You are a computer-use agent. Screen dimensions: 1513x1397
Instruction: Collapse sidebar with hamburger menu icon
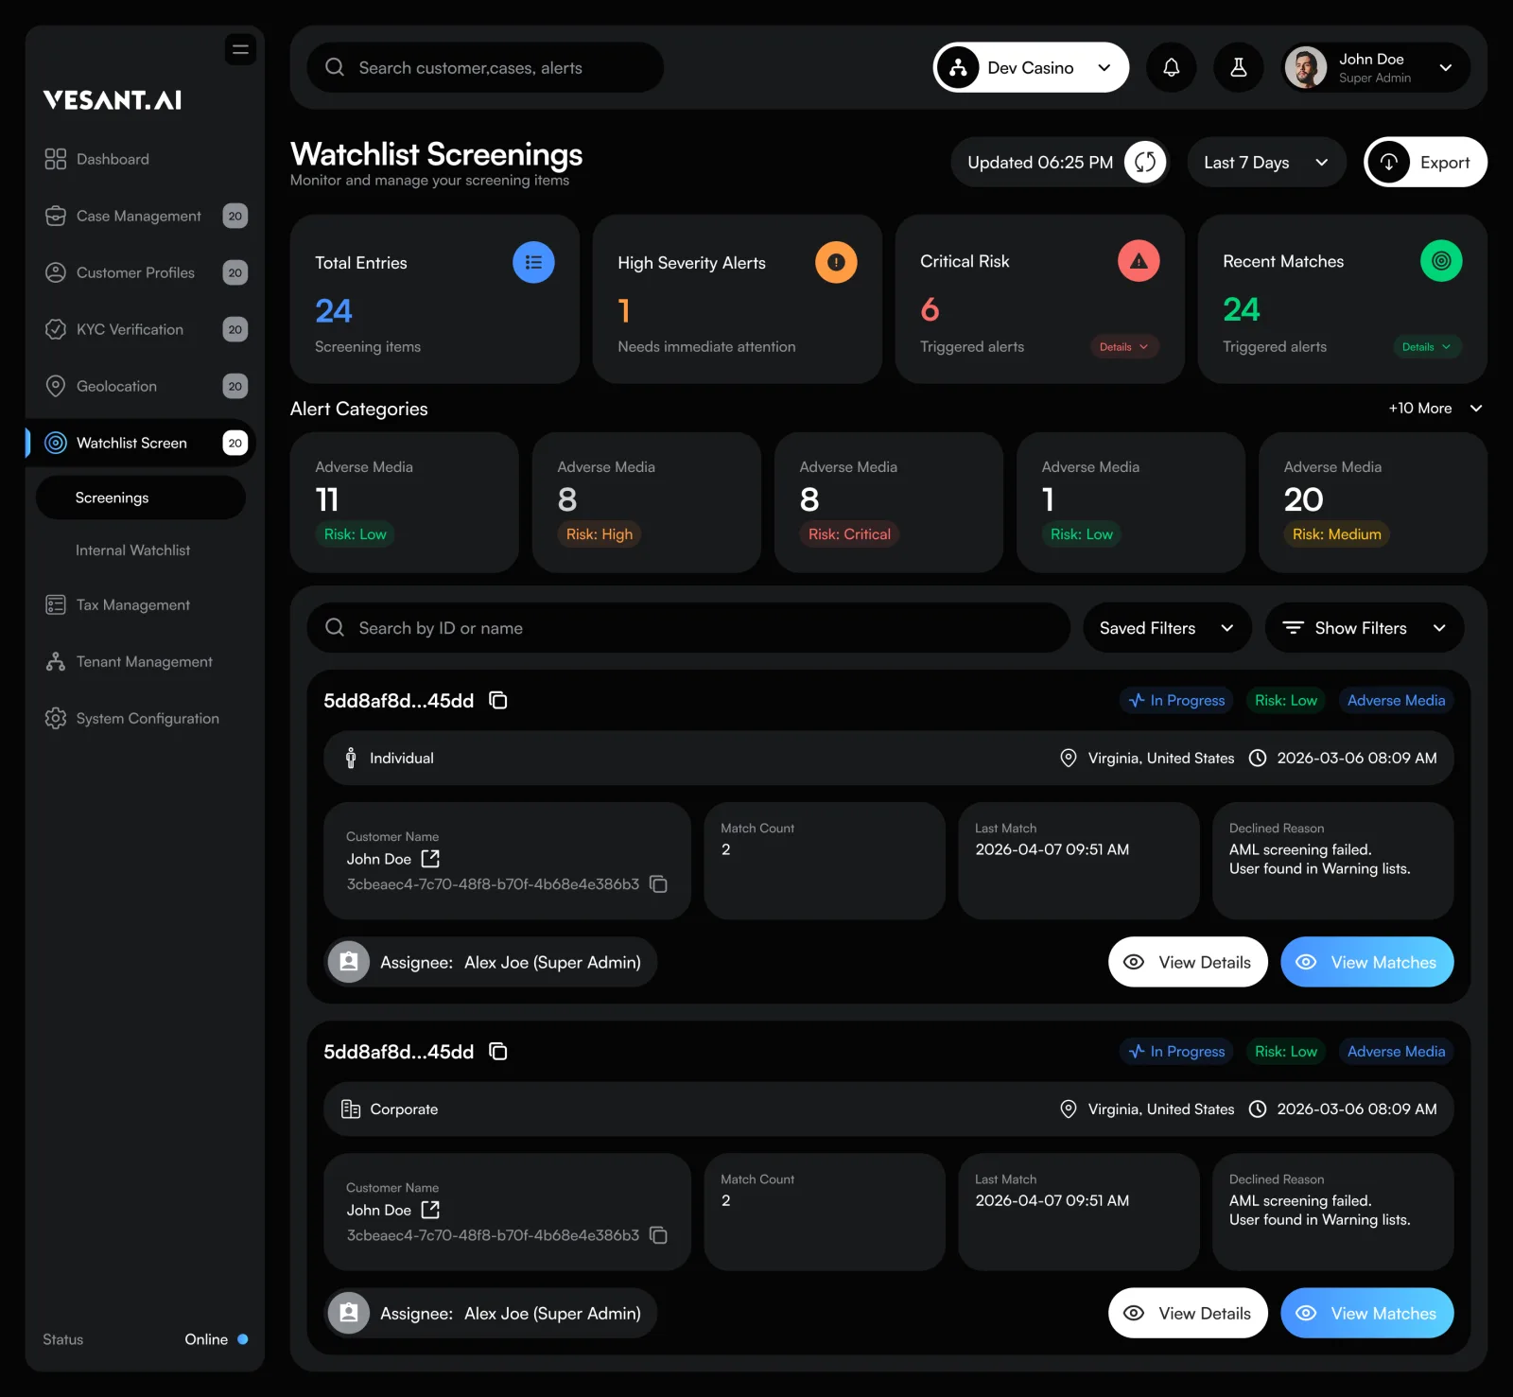click(240, 49)
